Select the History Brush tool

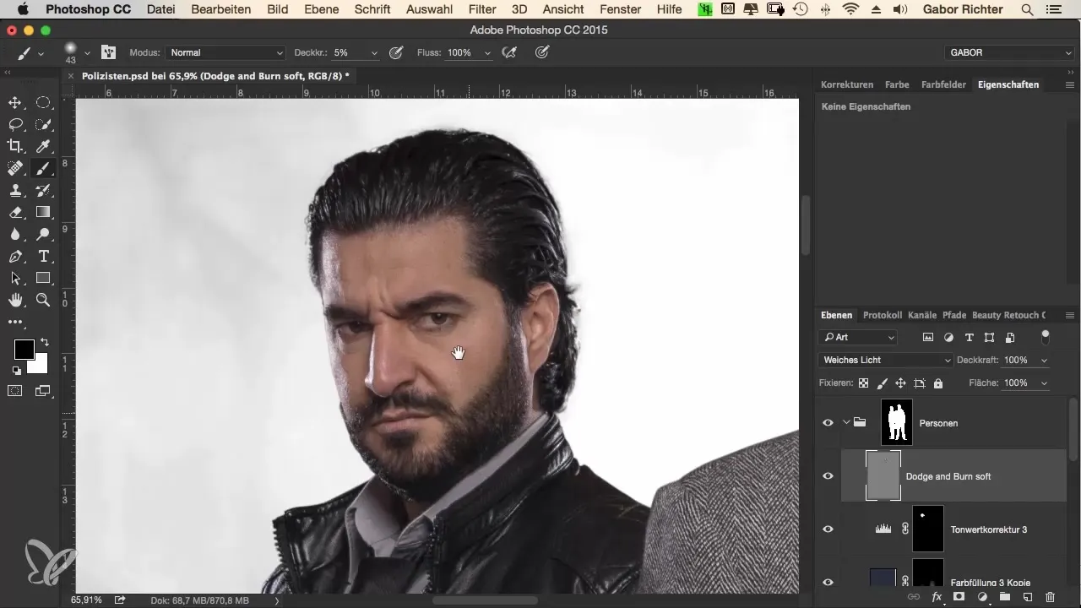coord(43,190)
